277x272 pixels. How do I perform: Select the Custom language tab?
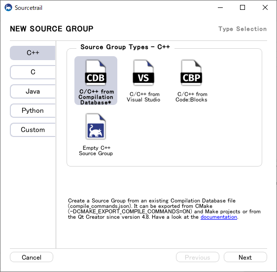point(33,130)
